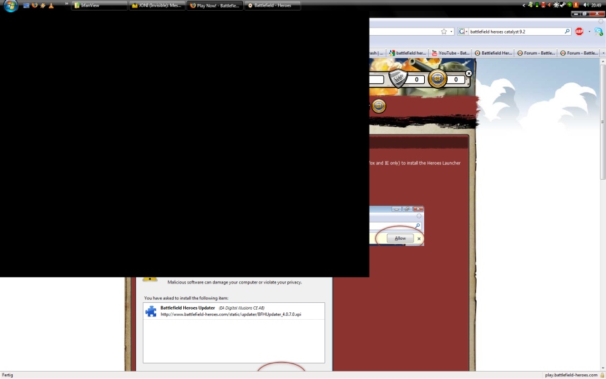Open the list-all-tabs dropdown arrow

[603, 53]
